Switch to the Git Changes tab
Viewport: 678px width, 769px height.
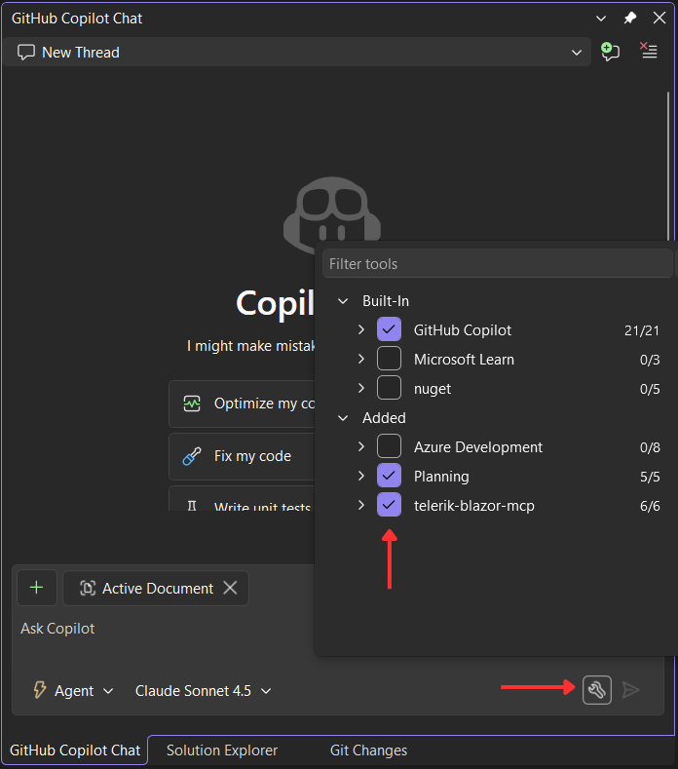(368, 750)
